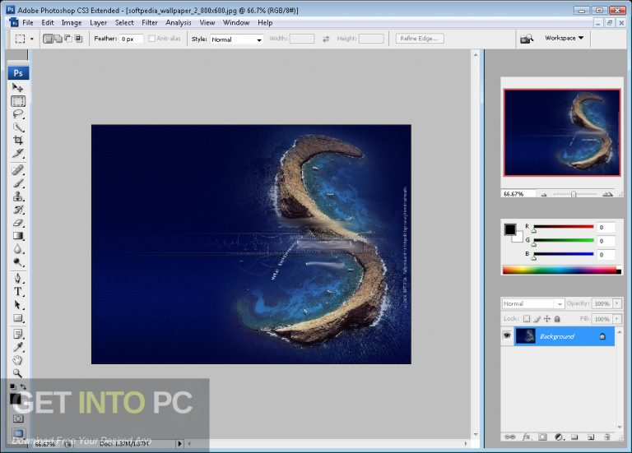632x453 pixels.
Task: Select the Lasso tool
Action: coord(18,114)
